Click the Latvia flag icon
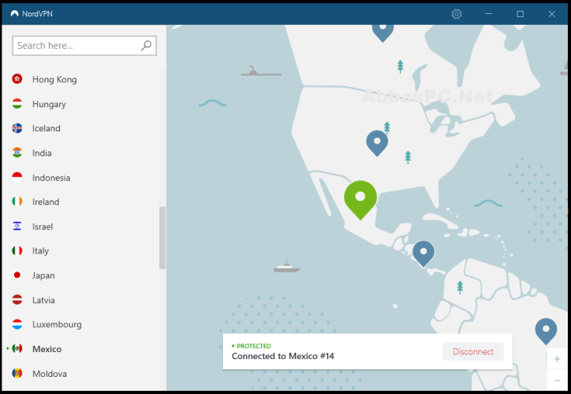This screenshot has height=394, width=571. (17, 299)
